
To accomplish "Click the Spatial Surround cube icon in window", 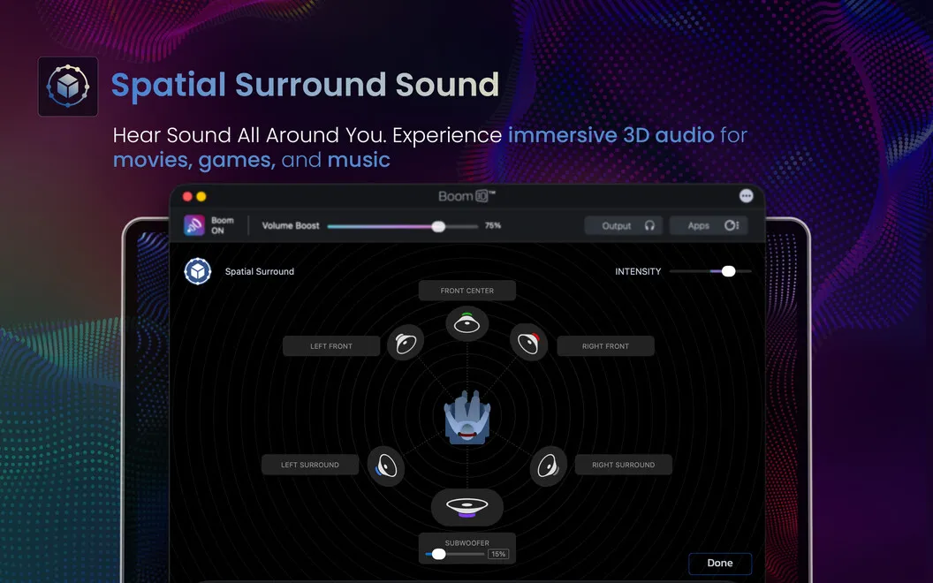I will (198, 271).
